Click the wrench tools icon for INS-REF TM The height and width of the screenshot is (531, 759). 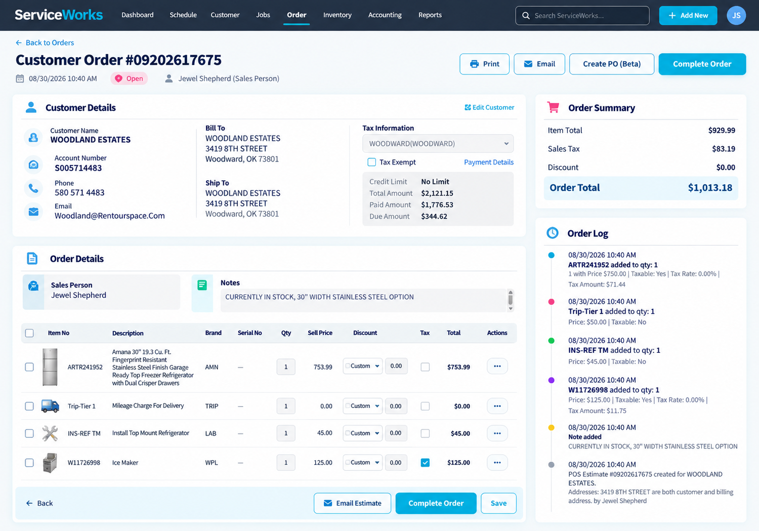click(x=50, y=433)
